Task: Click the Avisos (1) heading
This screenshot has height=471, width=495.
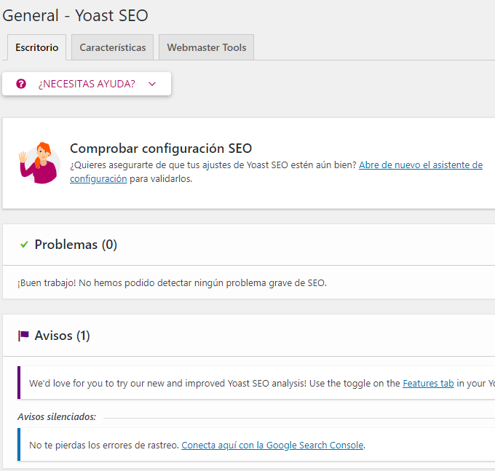Action: (x=62, y=336)
